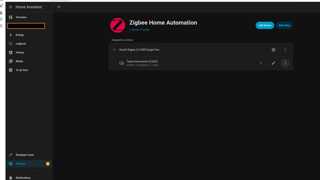Open the Overview dashboard
The image size is (320, 180).
coord(29,17)
